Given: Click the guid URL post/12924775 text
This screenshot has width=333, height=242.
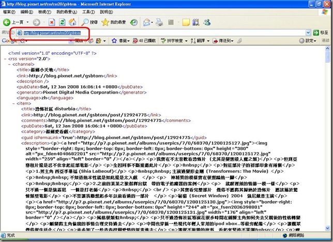Looking at the screenshot, I should [x=134, y=138].
